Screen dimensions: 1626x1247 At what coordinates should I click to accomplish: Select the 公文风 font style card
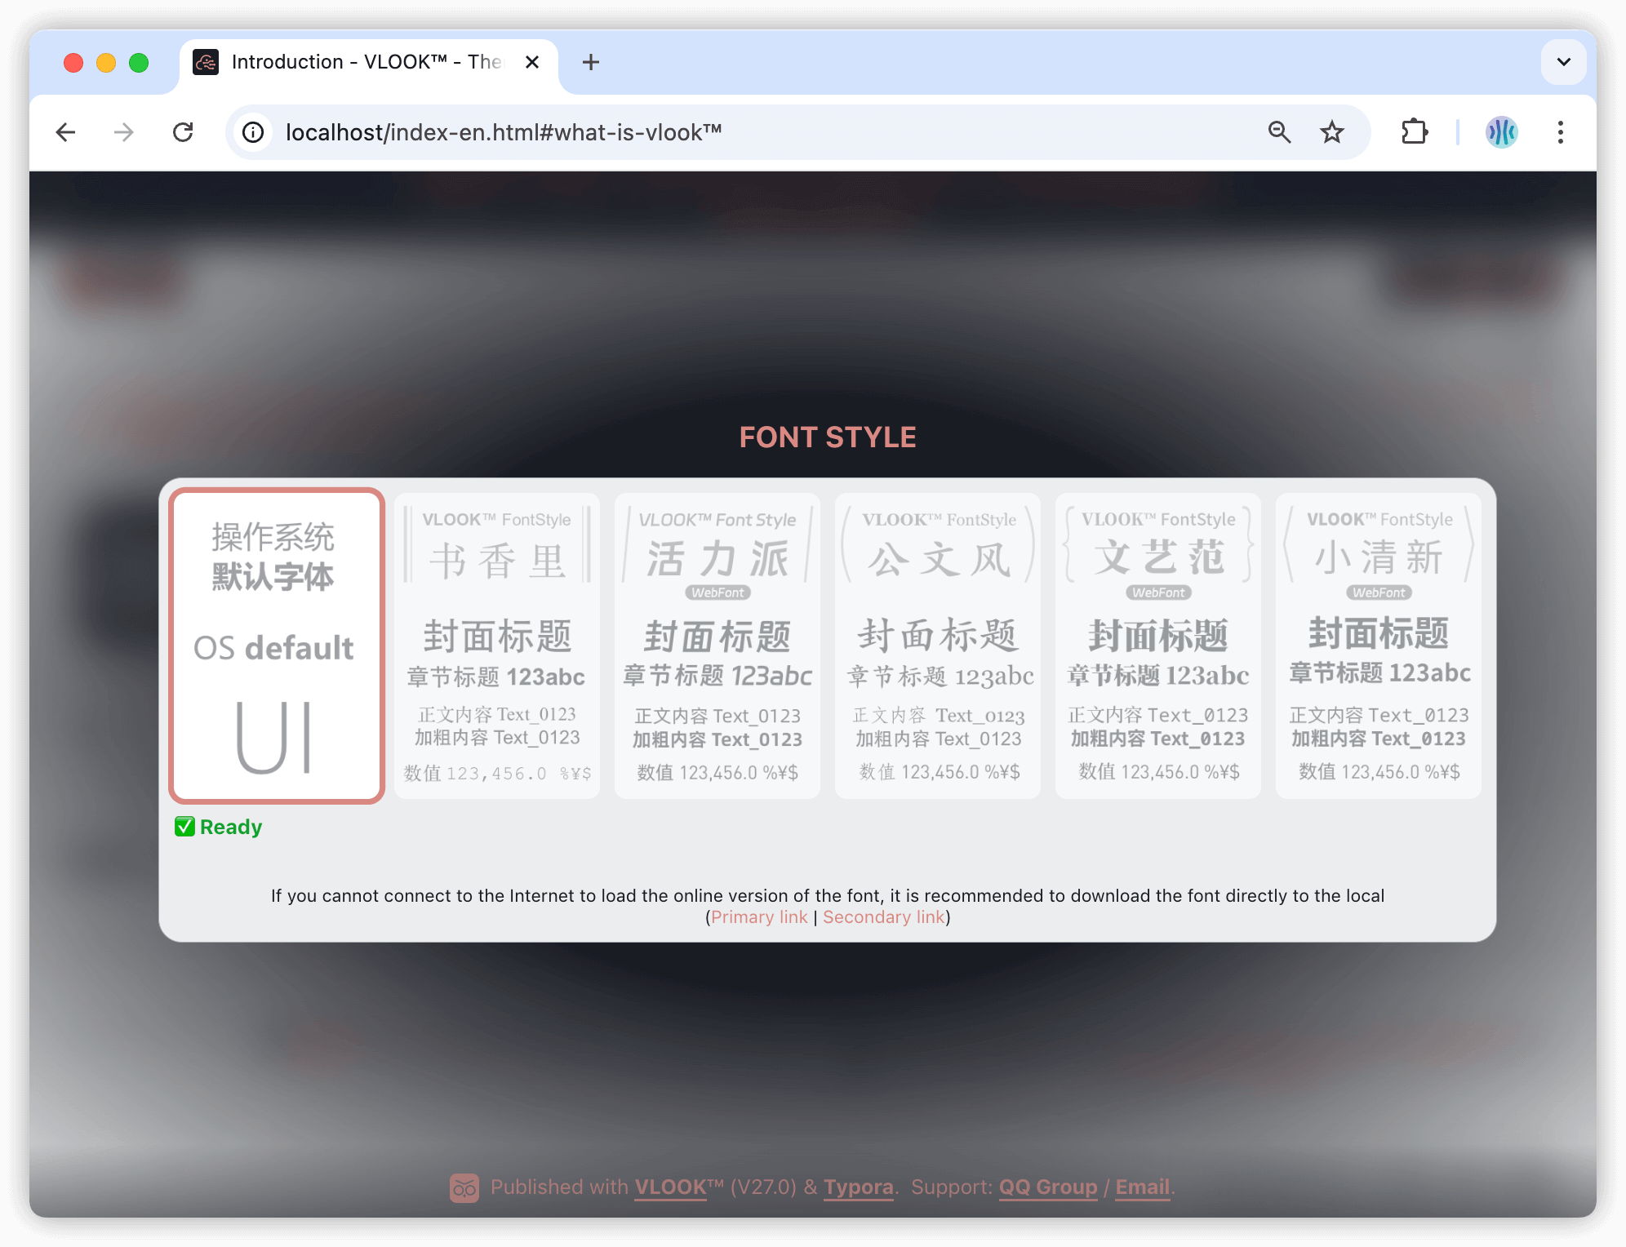click(938, 646)
